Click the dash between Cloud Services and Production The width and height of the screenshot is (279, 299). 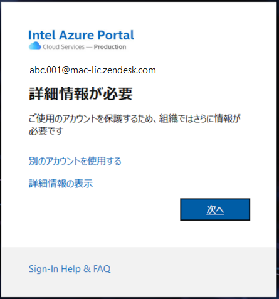(89, 47)
